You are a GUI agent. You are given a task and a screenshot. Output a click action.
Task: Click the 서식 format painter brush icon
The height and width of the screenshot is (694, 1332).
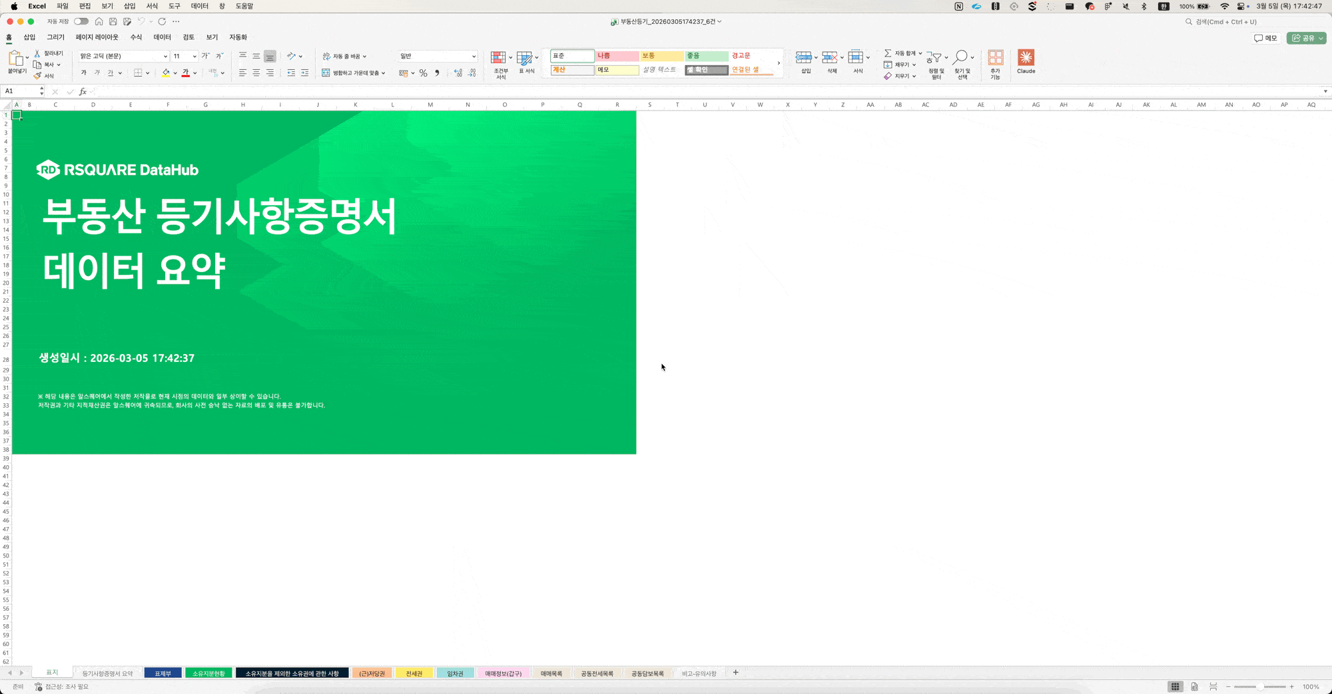38,76
